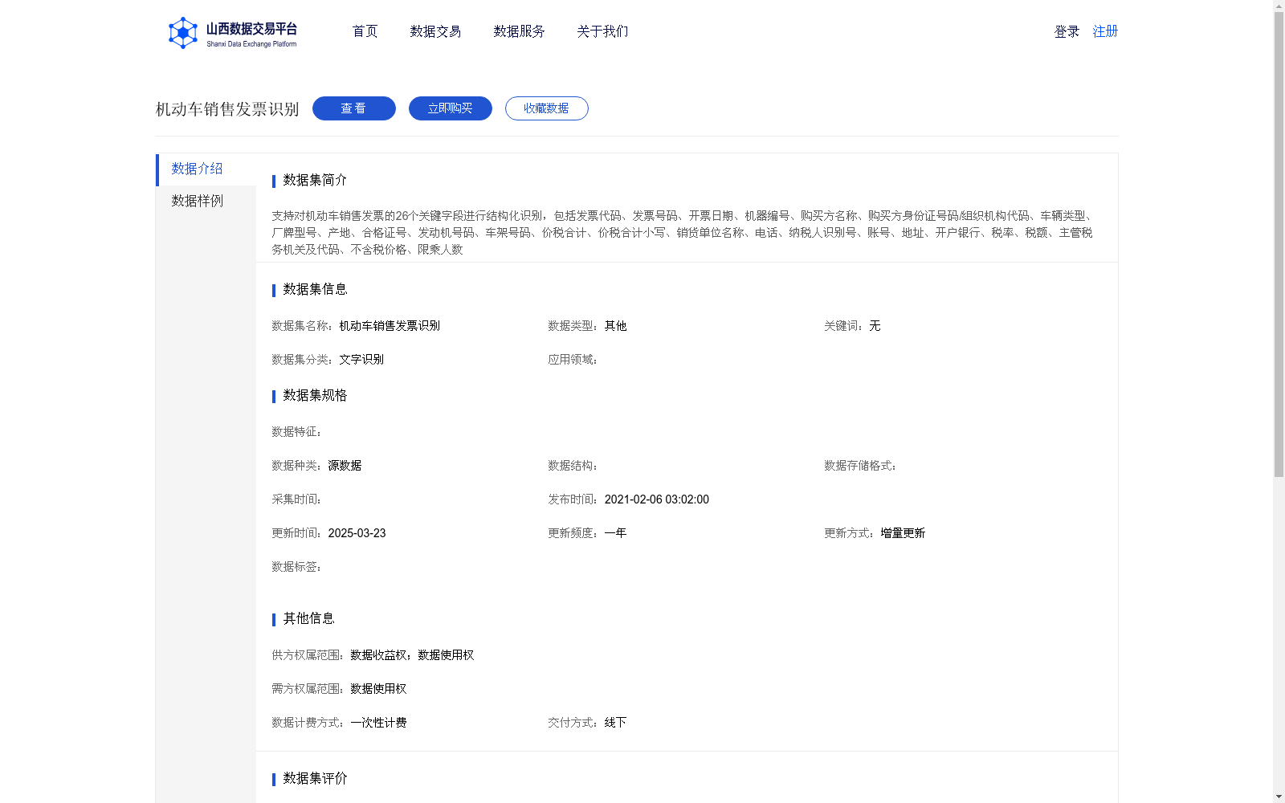The height and width of the screenshot is (803, 1285).
Task: Click the 数据集信息 section heading
Action: click(315, 289)
